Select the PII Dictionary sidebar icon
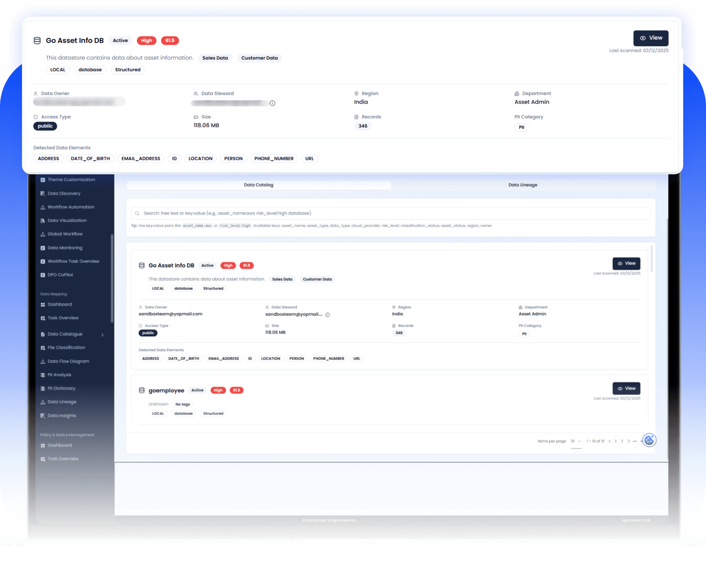706x571 pixels. coord(43,389)
